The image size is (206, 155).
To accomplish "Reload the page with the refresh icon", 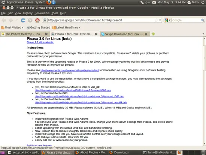I will (23, 20).
